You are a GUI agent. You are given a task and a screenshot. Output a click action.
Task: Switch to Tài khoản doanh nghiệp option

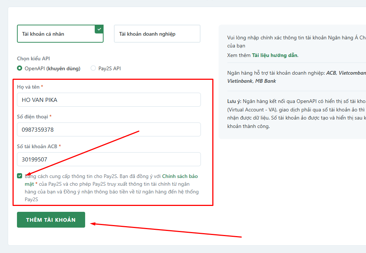[157, 34]
